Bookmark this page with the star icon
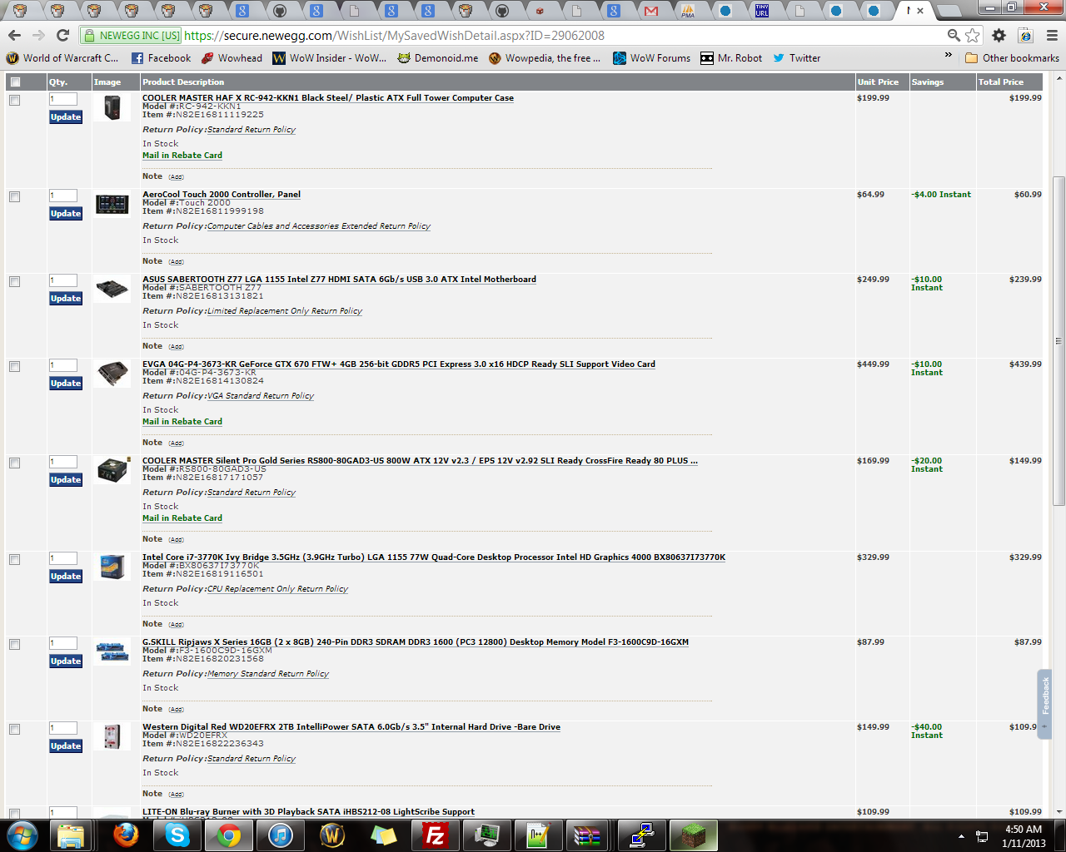This screenshot has height=852, width=1066. 973,35
